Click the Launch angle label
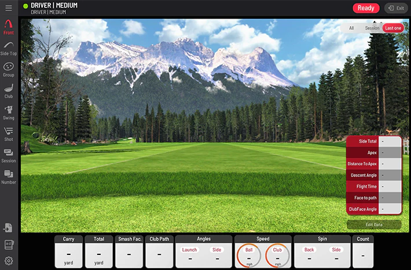Screen dimensions: 411x270 189,250
